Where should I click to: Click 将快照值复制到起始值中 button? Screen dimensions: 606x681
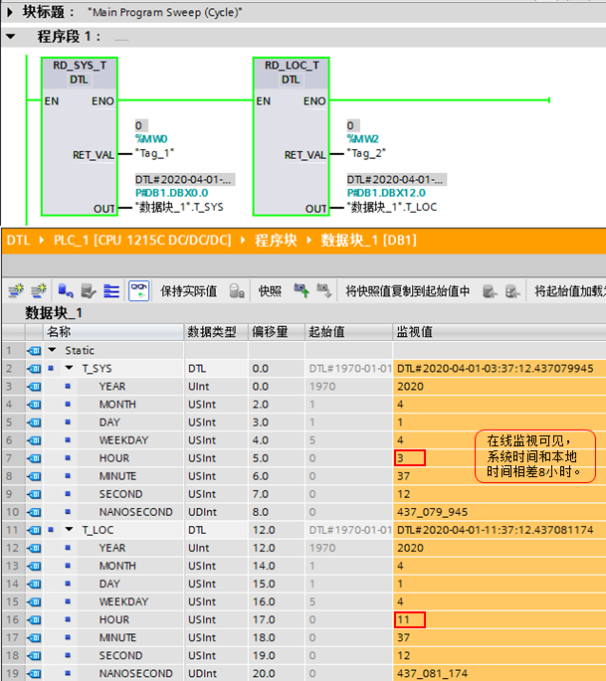pos(407,291)
